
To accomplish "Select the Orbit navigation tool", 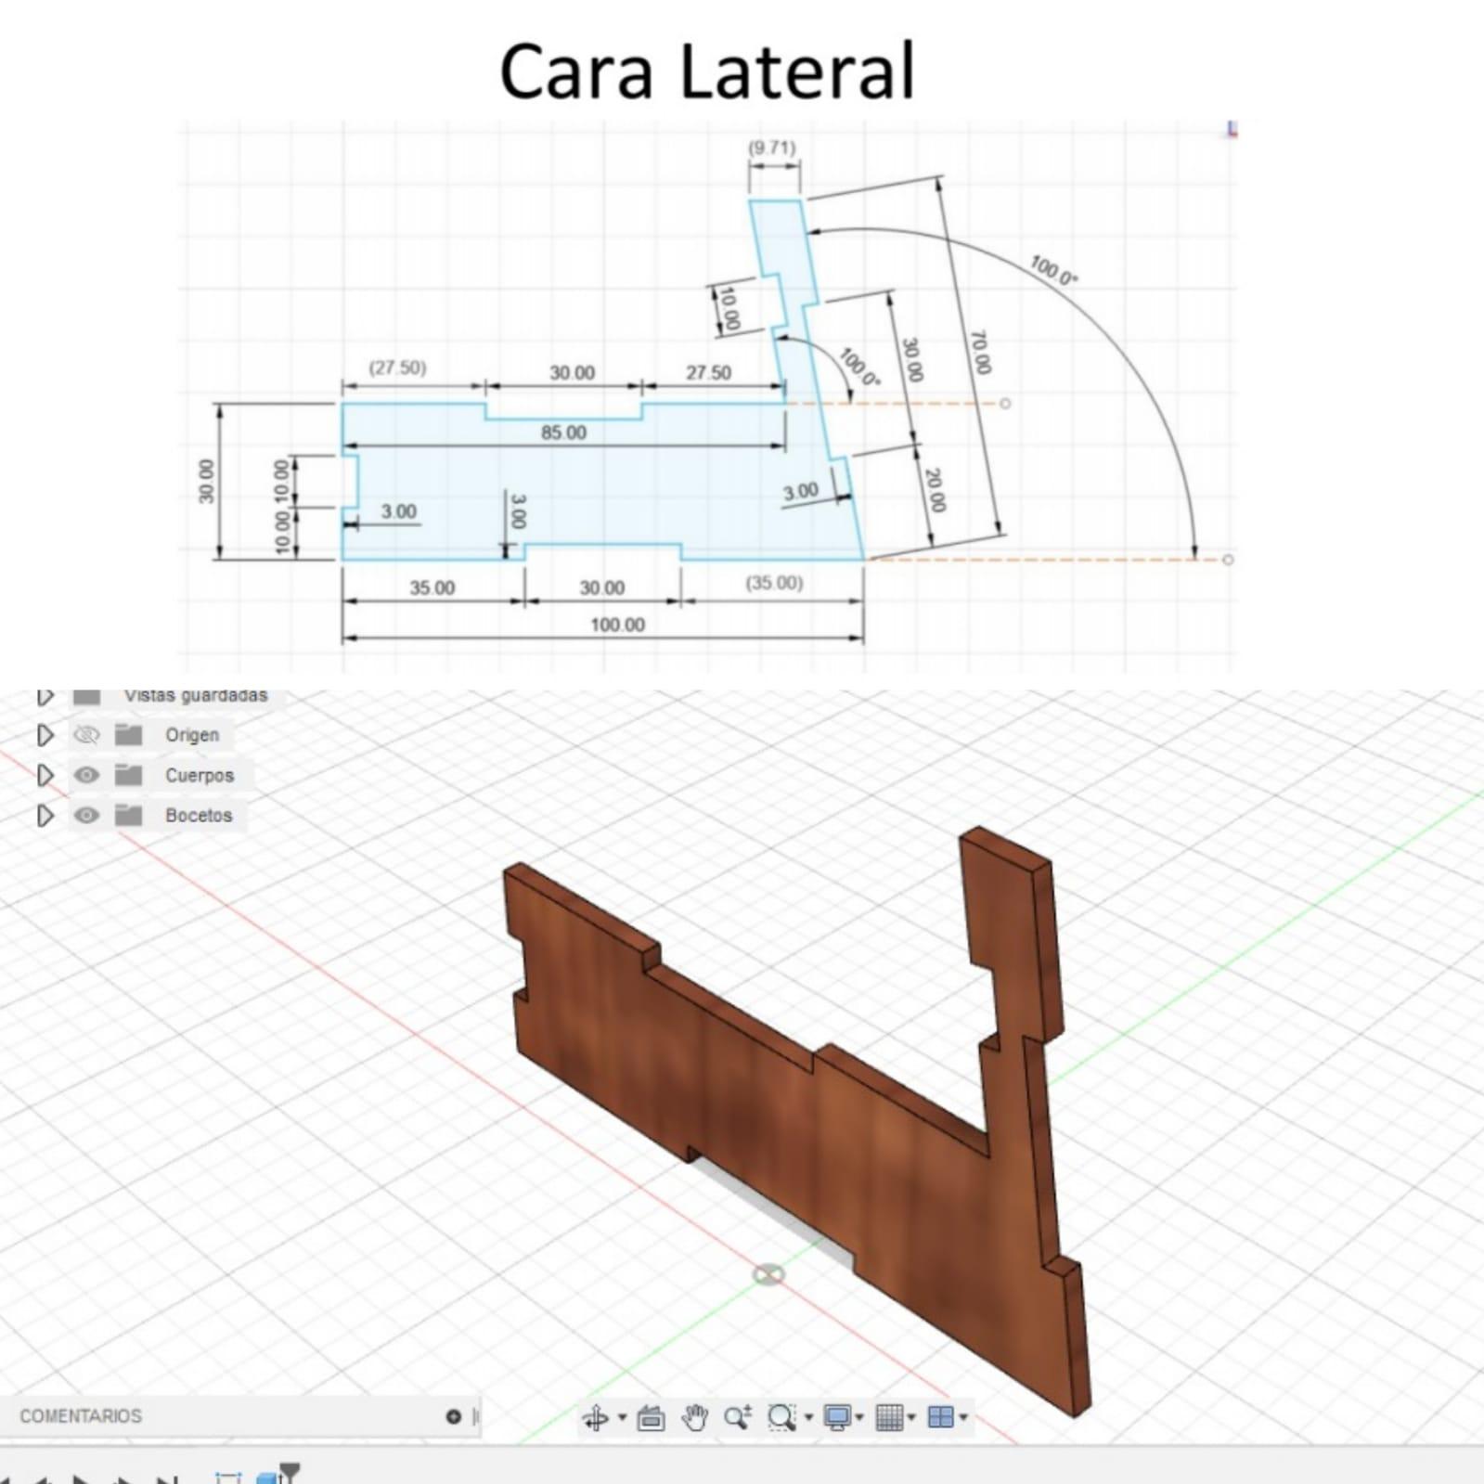I will coord(595,1417).
